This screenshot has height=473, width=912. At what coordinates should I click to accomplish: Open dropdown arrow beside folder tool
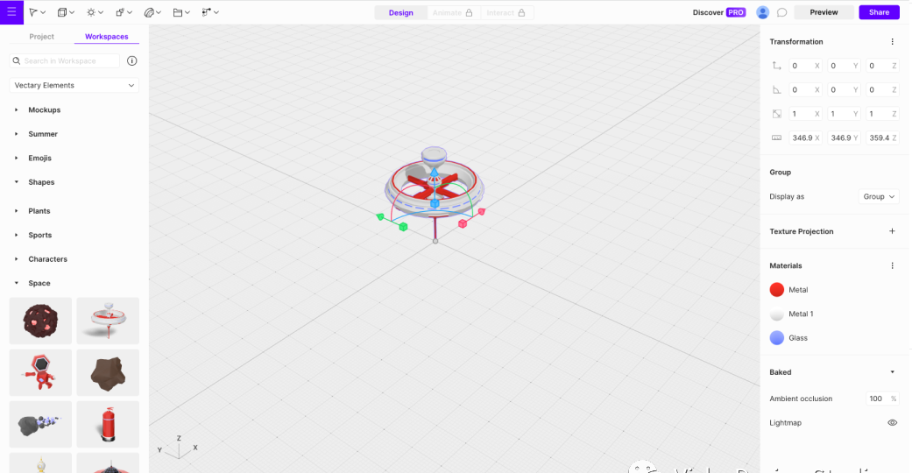[x=187, y=13]
